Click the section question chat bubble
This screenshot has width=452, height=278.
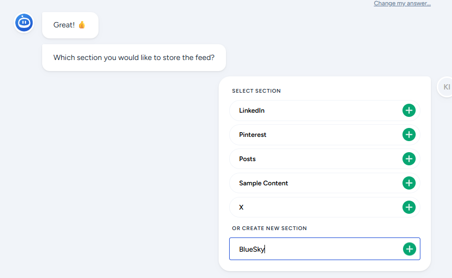(134, 58)
